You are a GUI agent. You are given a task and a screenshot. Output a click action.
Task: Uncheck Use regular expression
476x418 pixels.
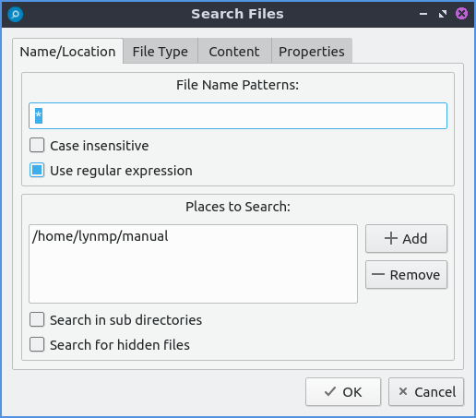coord(37,170)
